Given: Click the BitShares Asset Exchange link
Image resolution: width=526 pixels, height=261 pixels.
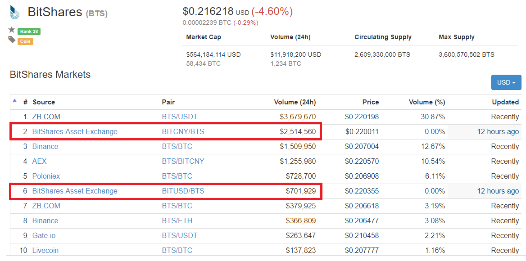Looking at the screenshot, I should (75, 131).
